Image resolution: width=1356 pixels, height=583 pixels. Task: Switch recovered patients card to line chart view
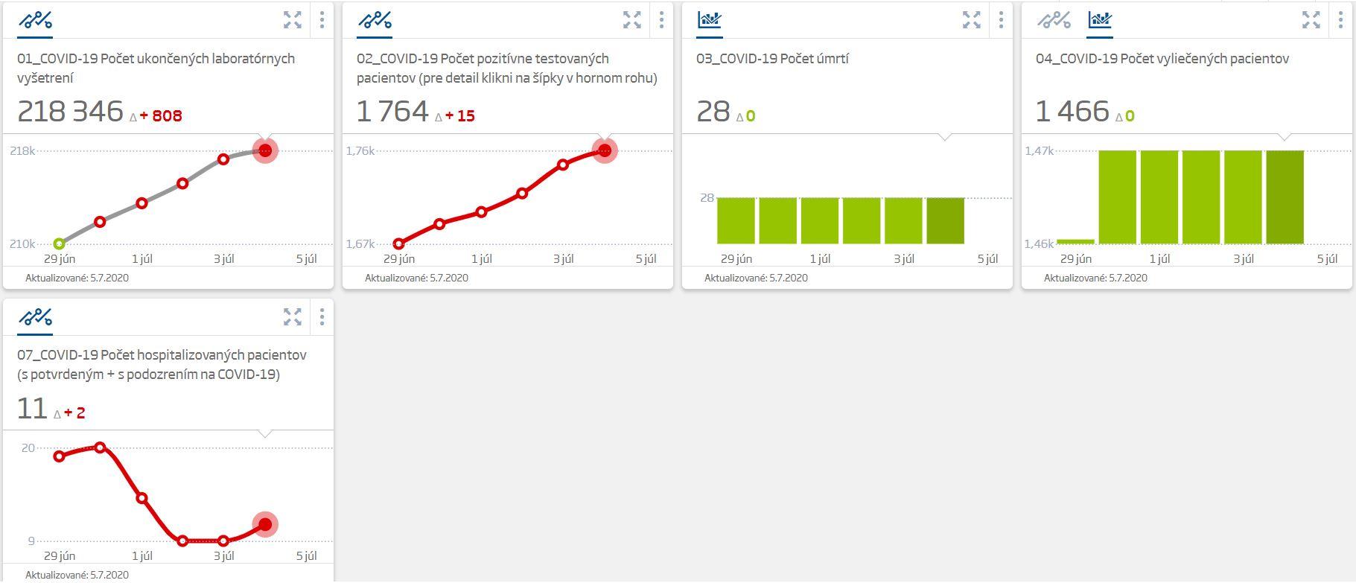pyautogui.click(x=1054, y=20)
